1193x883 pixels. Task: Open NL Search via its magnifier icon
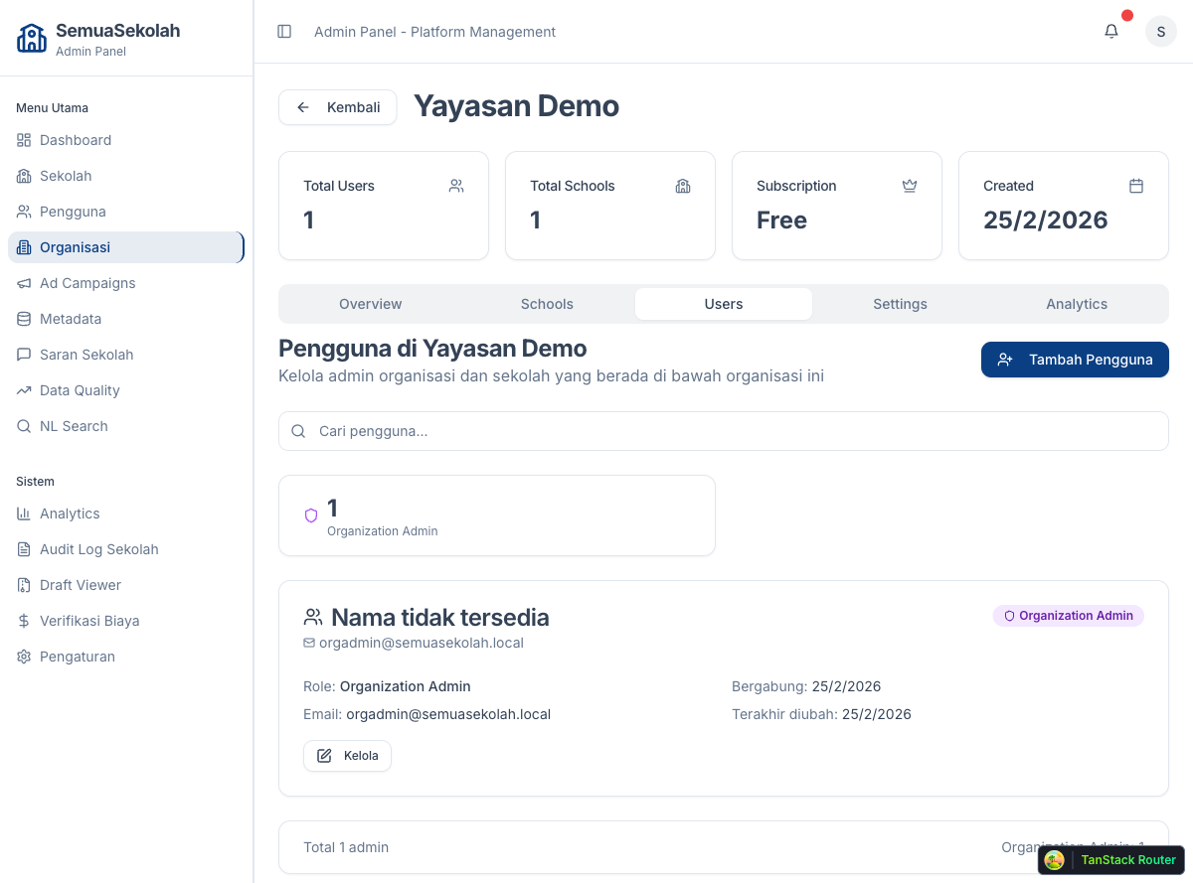[x=23, y=425]
